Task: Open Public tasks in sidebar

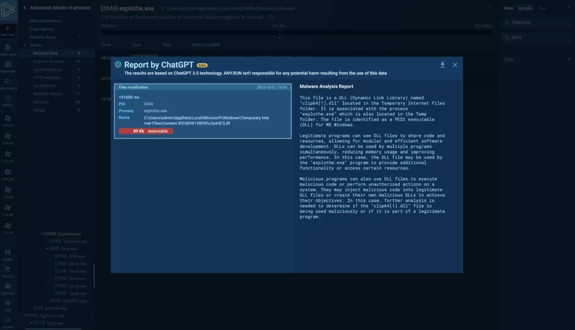Action: point(8,50)
